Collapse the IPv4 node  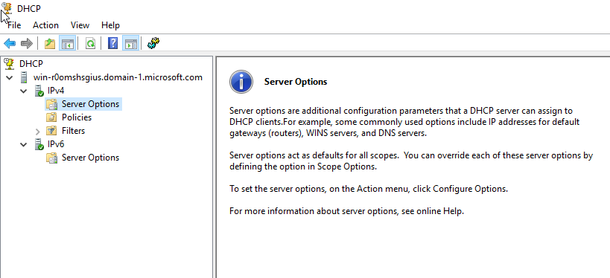(x=24, y=91)
